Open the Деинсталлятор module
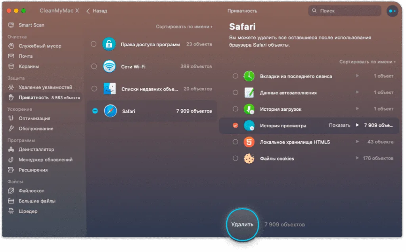Screen dimensions: 406x252 (x=36, y=150)
